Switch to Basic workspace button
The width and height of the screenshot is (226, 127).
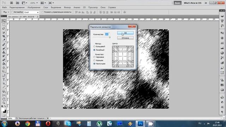click(x=177, y=3)
